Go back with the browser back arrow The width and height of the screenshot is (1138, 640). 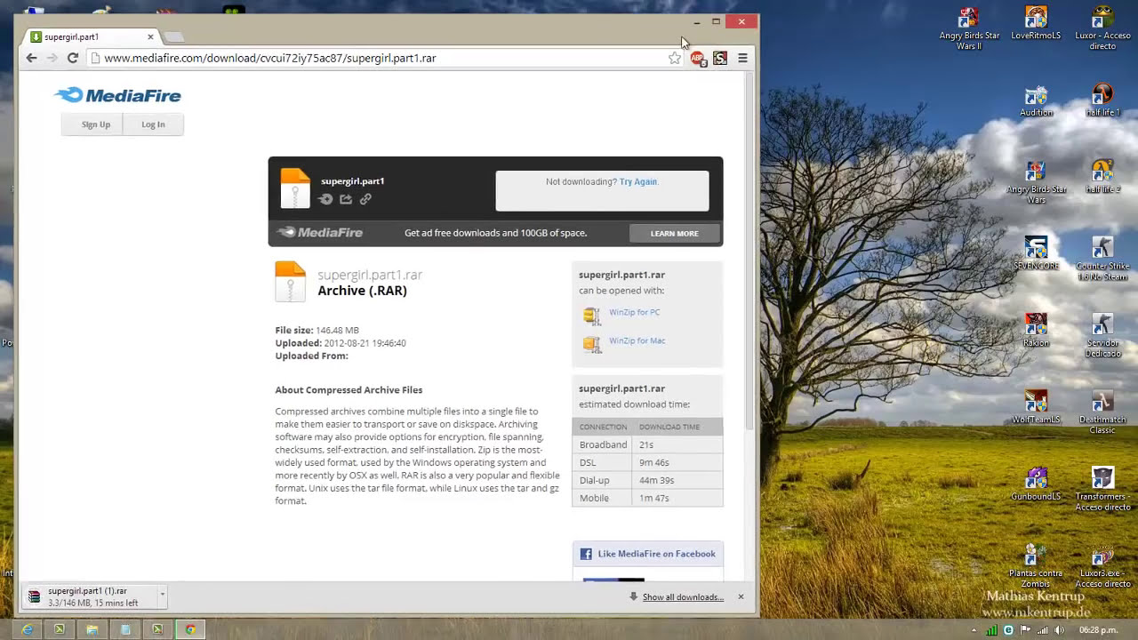click(31, 58)
